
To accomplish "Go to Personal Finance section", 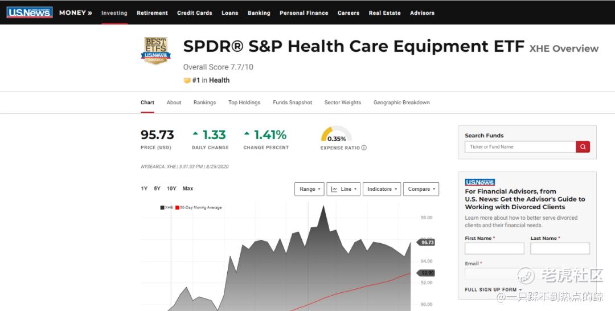I will 304,13.
